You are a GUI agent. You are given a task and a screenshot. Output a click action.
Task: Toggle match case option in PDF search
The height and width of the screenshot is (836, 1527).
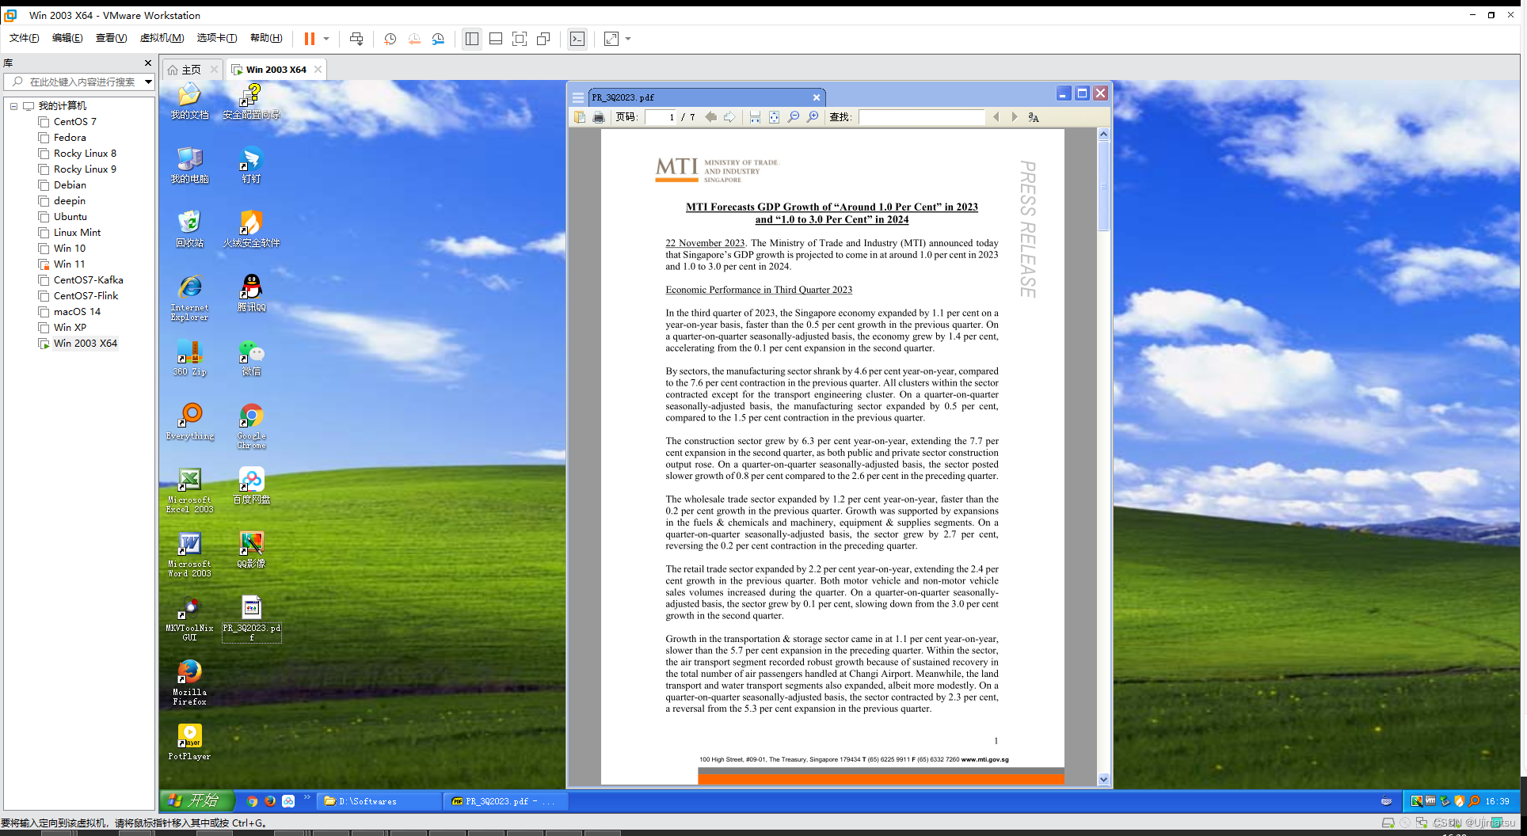click(1034, 117)
